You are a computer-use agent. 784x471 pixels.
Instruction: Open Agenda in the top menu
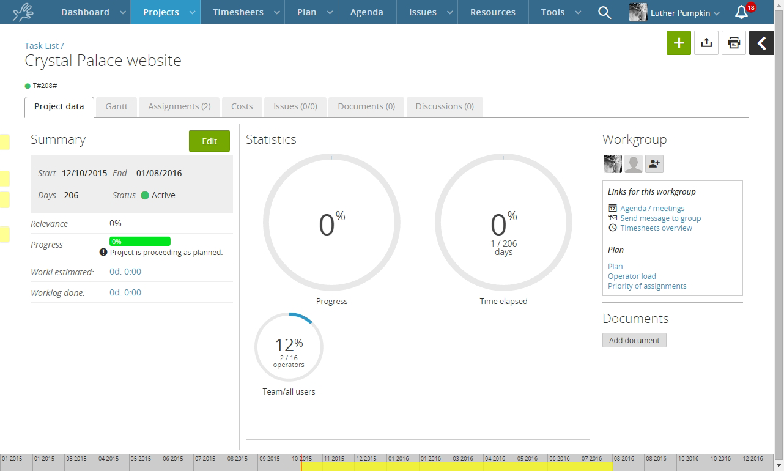[x=366, y=12]
